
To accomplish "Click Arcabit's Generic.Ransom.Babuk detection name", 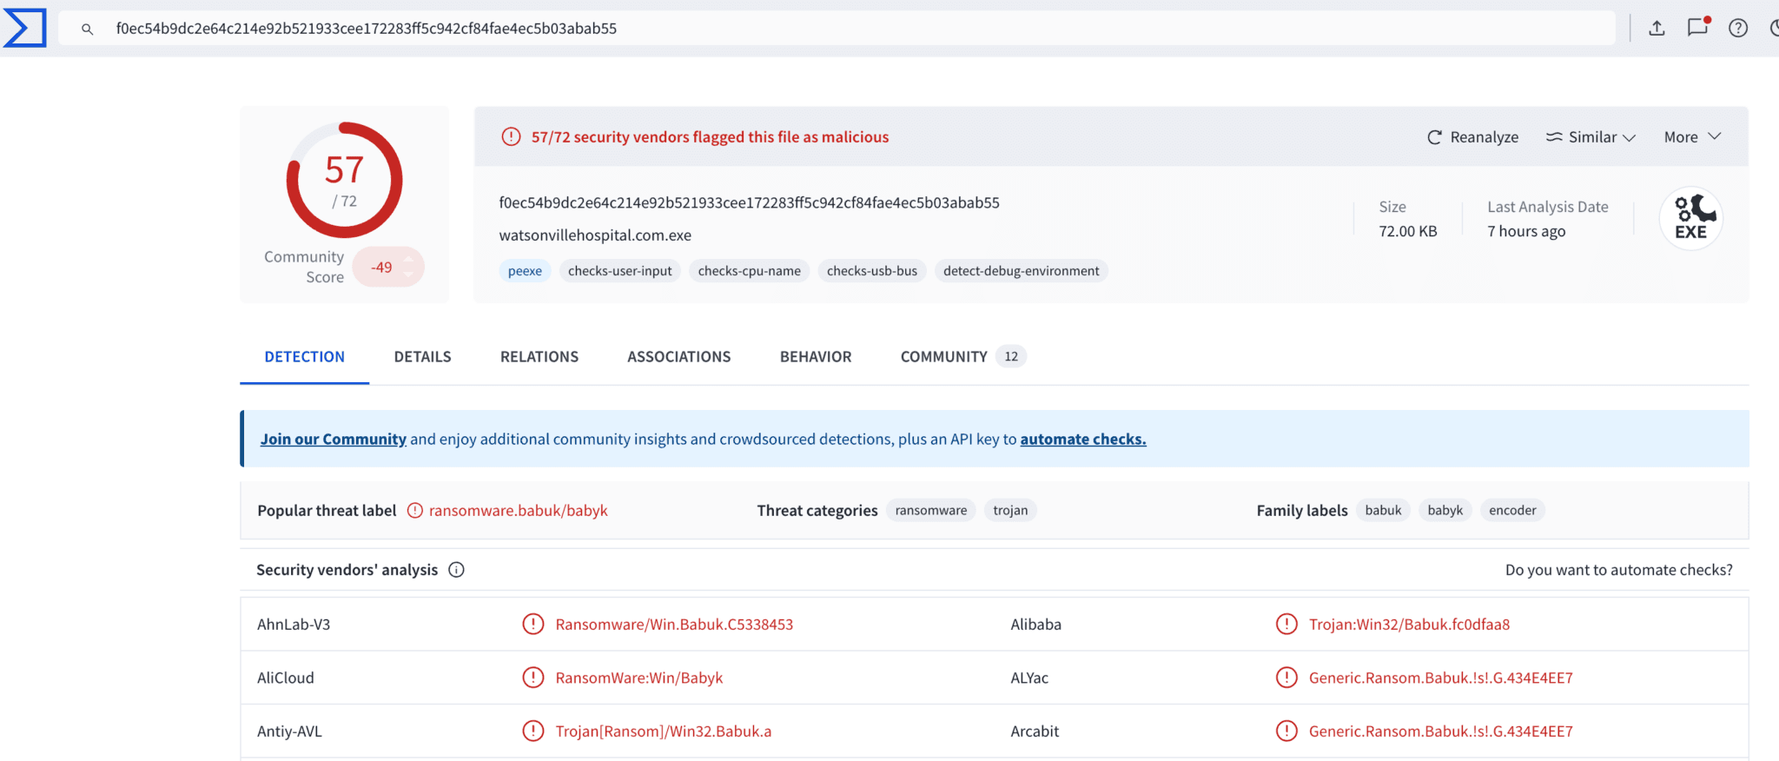I will pos(1440,732).
